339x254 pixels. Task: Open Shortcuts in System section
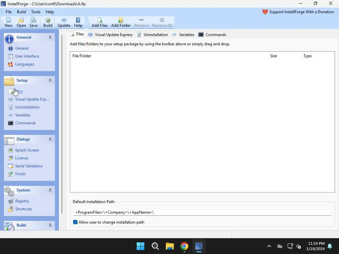coord(24,209)
